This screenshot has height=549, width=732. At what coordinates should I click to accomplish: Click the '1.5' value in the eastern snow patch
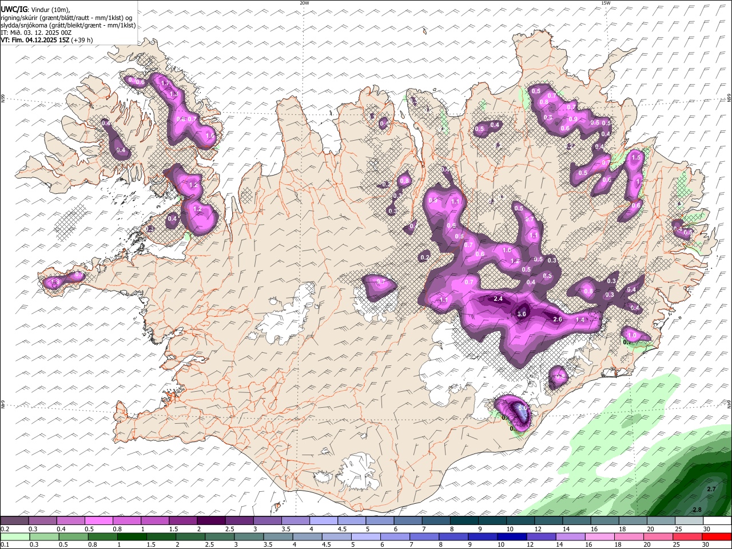pos(636,157)
